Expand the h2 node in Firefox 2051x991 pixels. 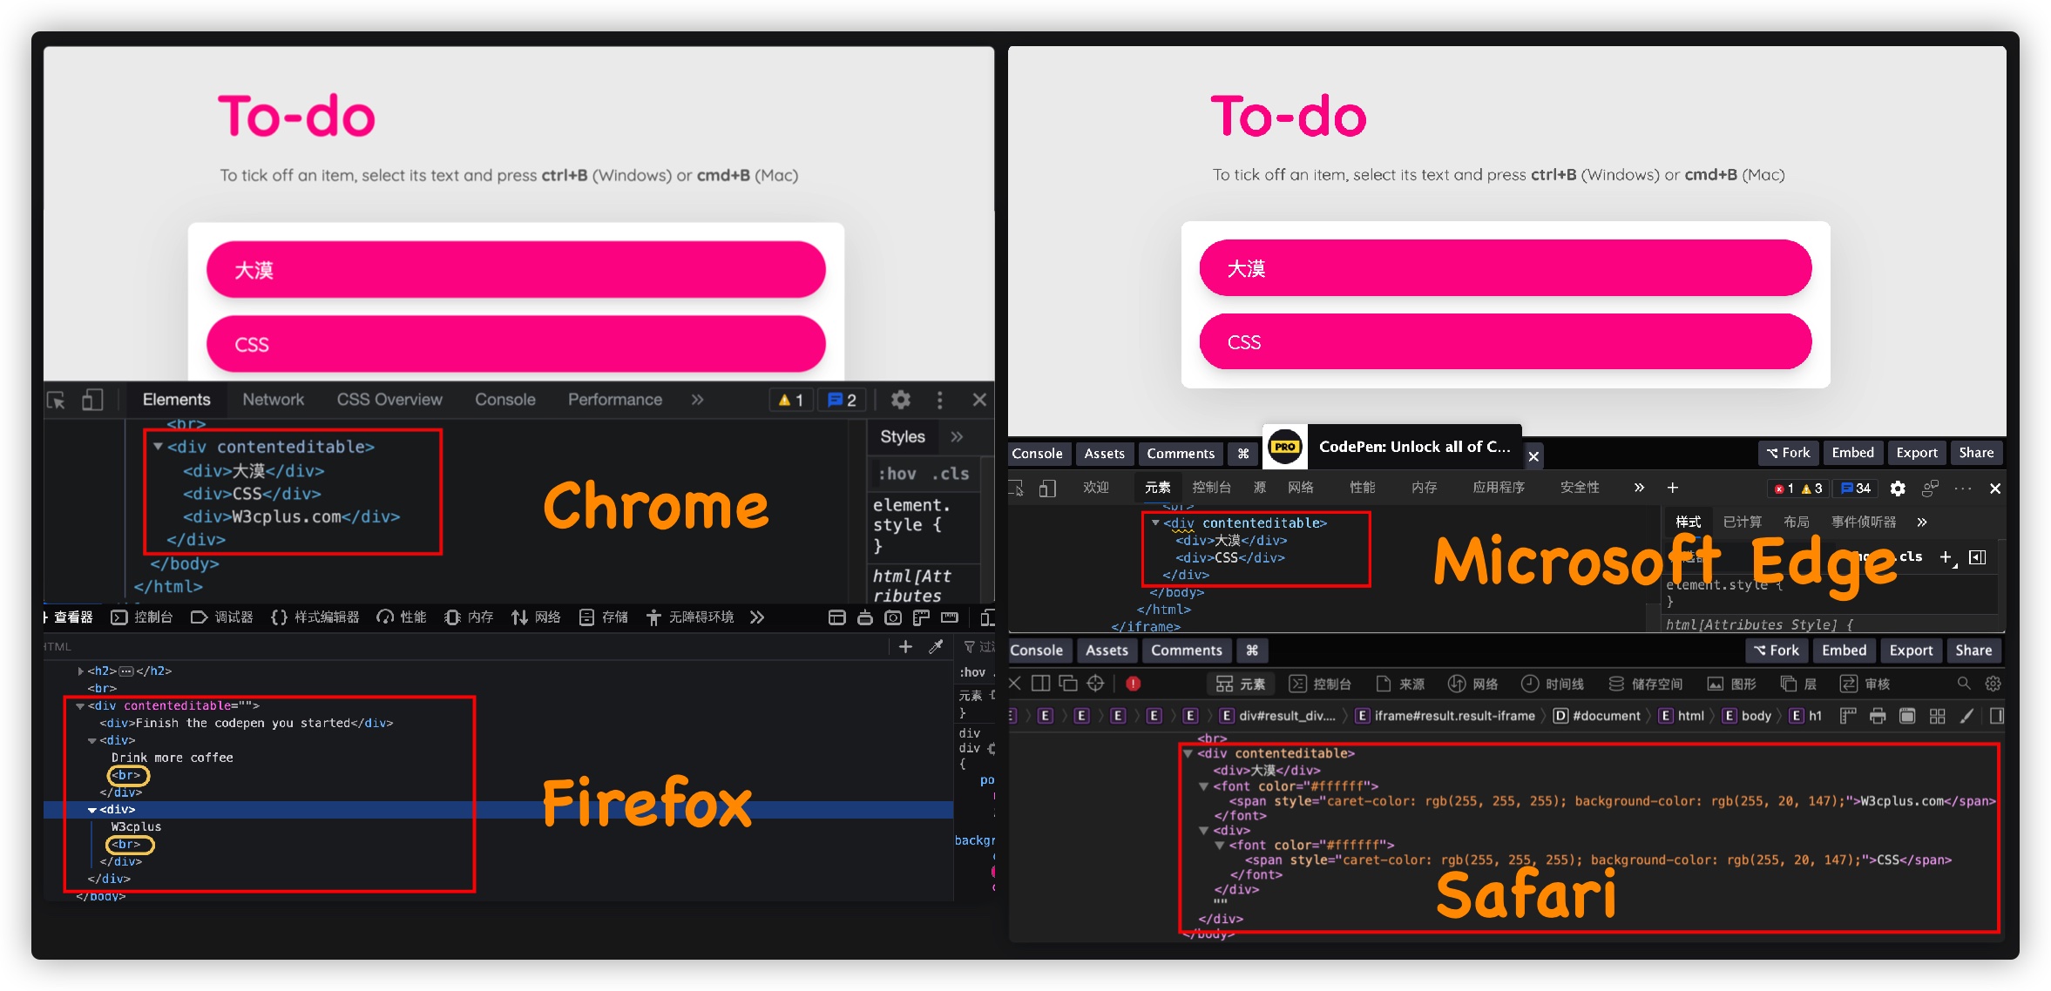pyautogui.click(x=80, y=671)
